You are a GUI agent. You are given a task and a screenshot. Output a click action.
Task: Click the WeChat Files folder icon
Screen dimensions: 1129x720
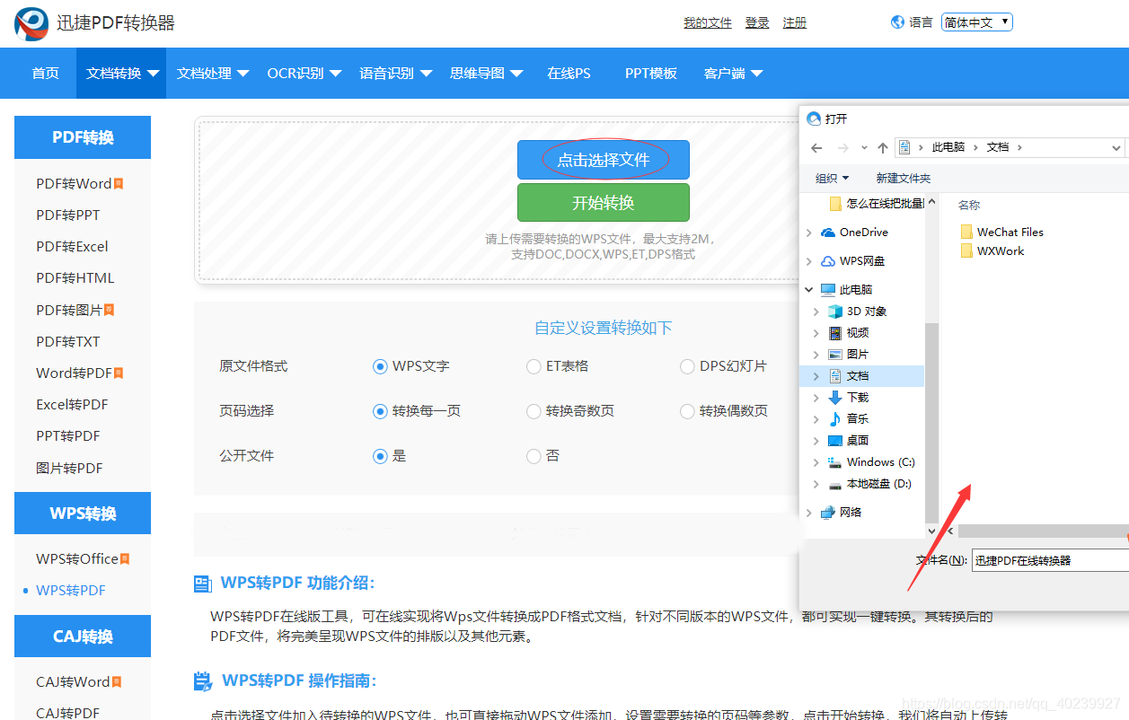pyautogui.click(x=966, y=232)
